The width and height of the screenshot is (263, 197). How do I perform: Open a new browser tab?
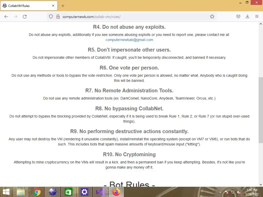point(63,6)
